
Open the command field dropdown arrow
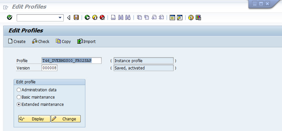pos(60,18)
